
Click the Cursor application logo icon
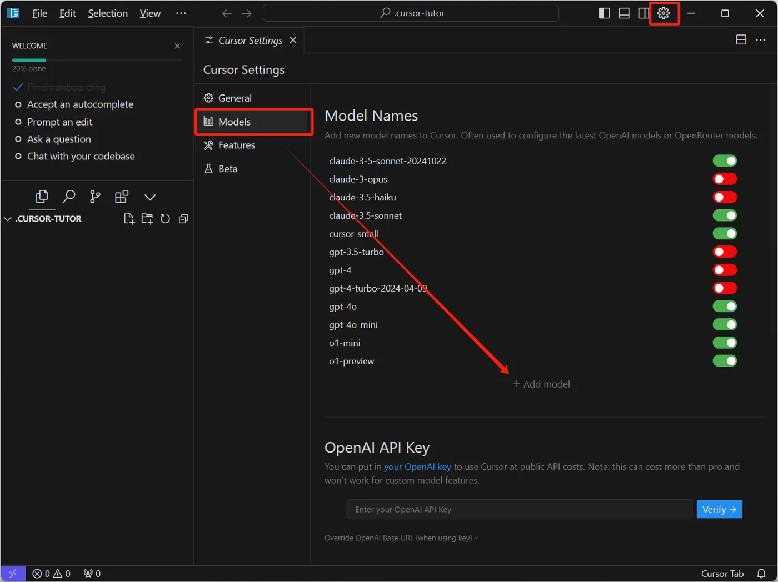tap(13, 13)
